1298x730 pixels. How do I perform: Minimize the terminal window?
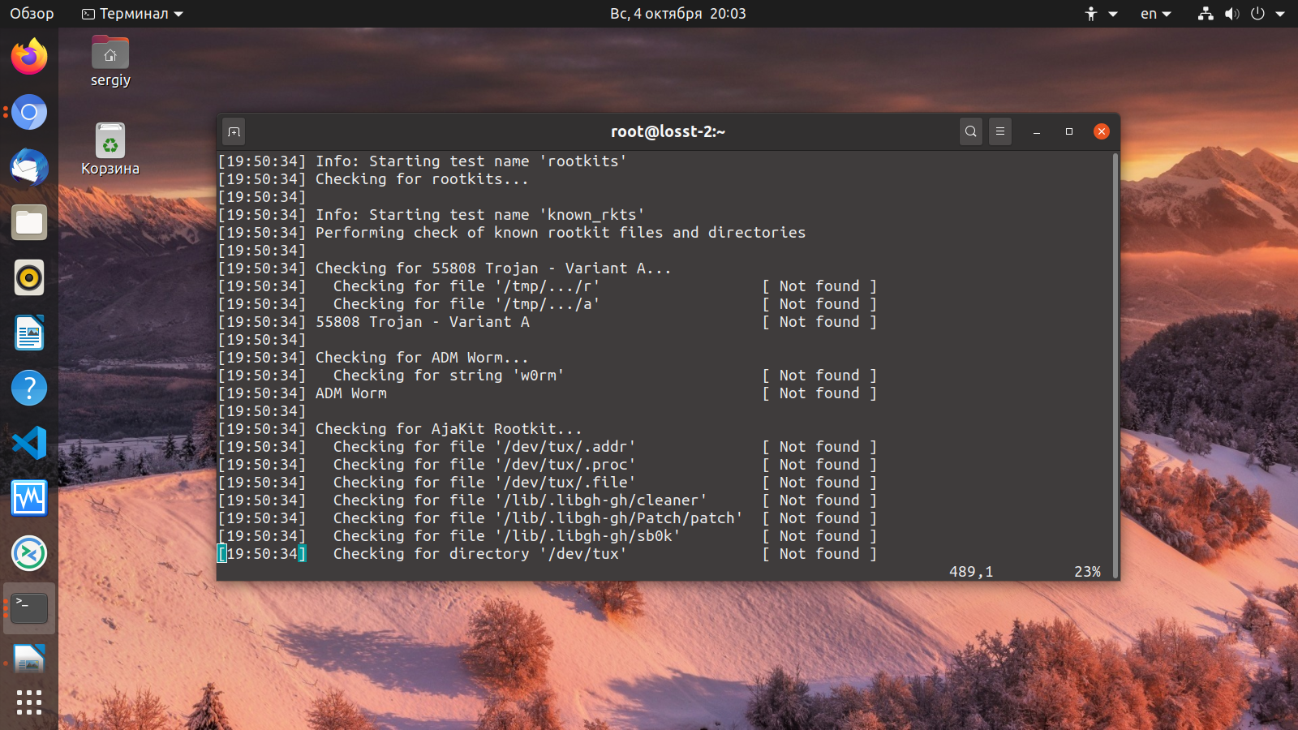1036,131
